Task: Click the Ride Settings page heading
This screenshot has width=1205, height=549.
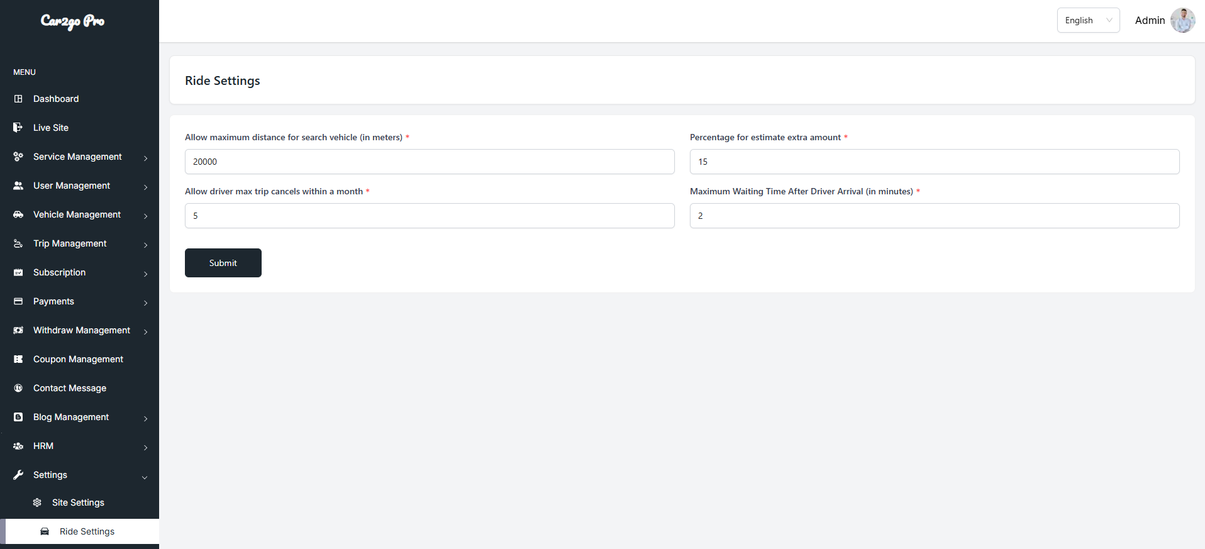Action: (223, 80)
